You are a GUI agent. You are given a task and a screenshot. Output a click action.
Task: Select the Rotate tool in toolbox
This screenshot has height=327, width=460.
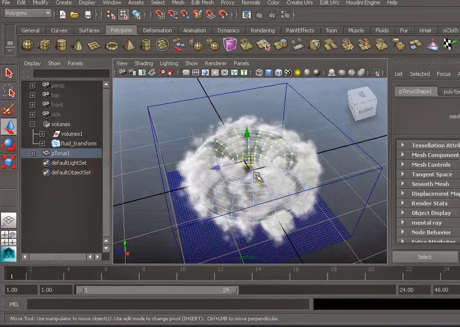tap(9, 144)
